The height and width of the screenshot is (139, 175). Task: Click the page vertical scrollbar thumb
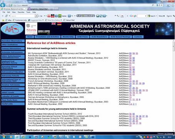pyautogui.click(x=173, y=46)
